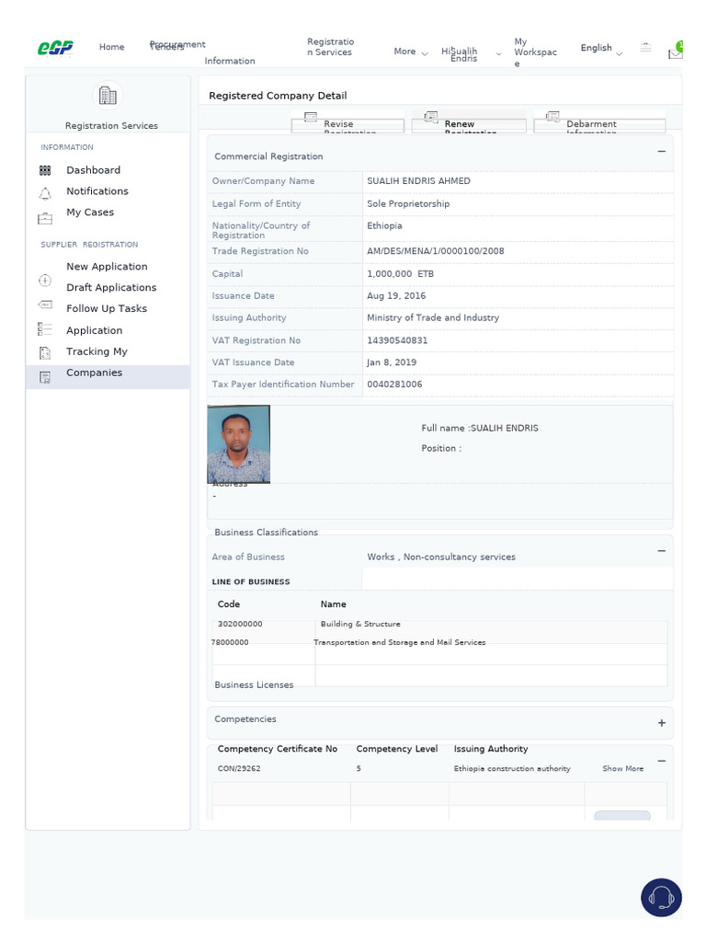
Task: Click business code 302000000
Action: click(x=240, y=625)
